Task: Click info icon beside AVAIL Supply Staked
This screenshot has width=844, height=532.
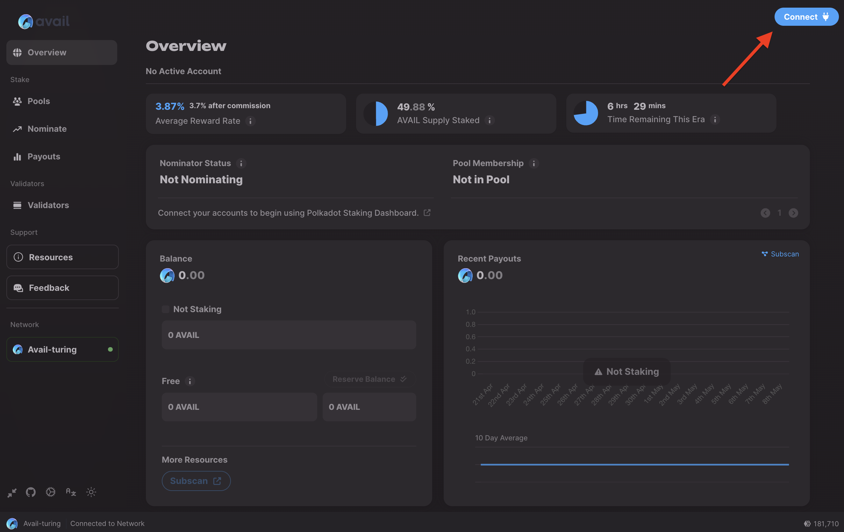Action: [x=489, y=121]
